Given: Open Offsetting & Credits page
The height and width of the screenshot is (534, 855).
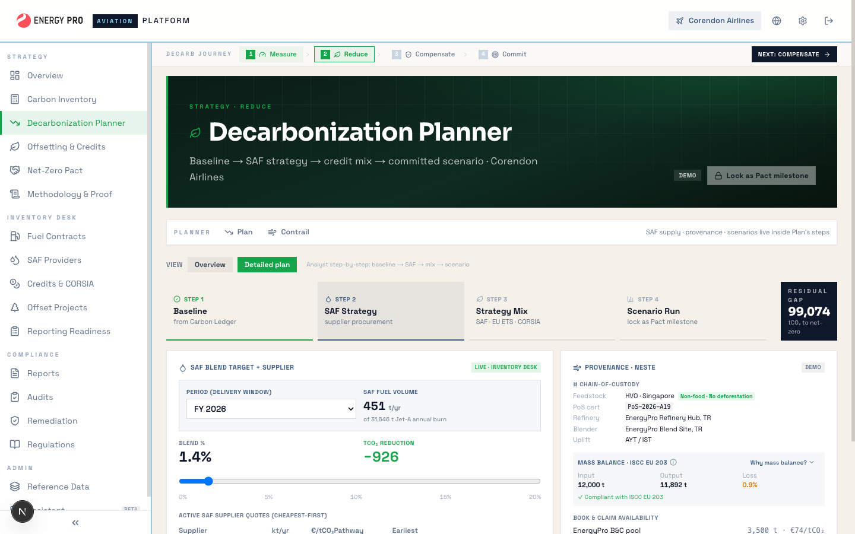Looking at the screenshot, I should 74,147.
